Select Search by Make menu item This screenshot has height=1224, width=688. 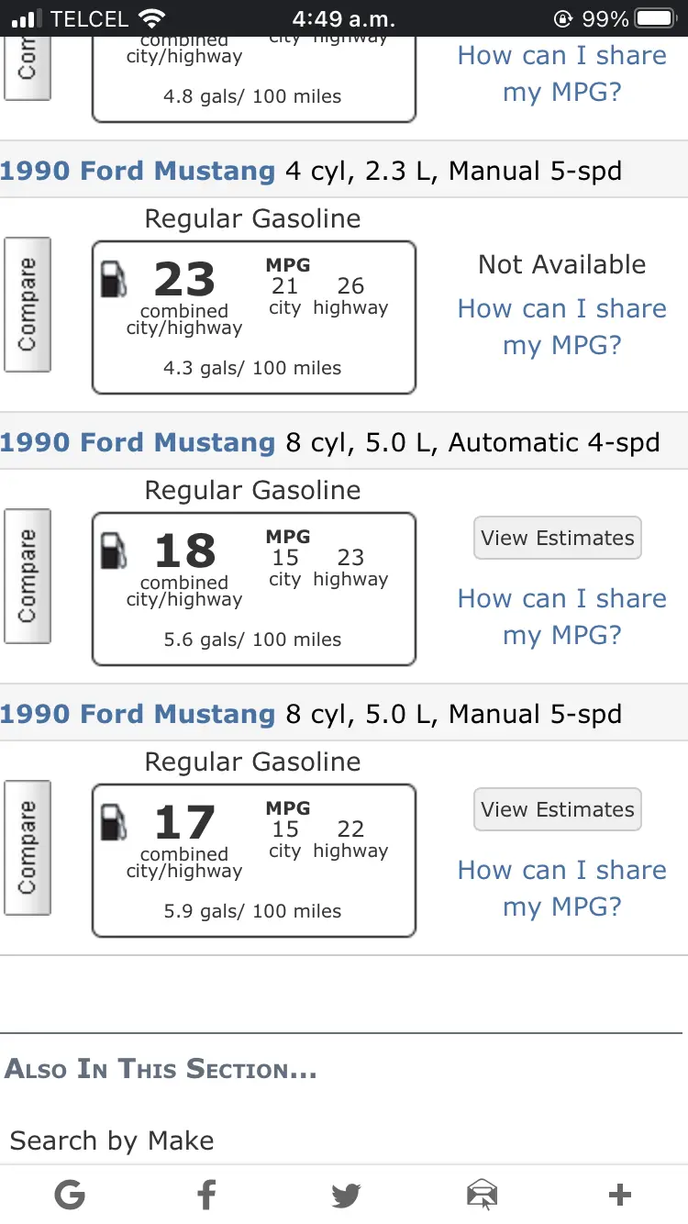(x=112, y=1141)
